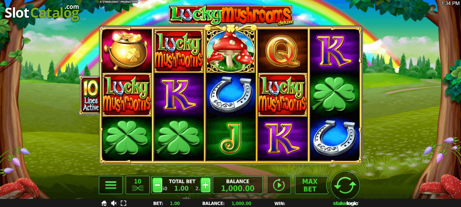
Task: Open the hamburger menu button
Action: [x=111, y=185]
